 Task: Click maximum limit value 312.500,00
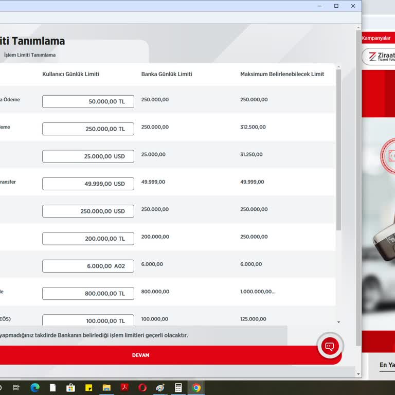click(253, 127)
